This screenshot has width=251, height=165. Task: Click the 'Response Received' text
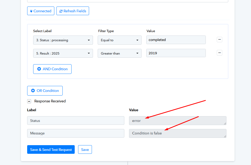pyautogui.click(x=50, y=101)
